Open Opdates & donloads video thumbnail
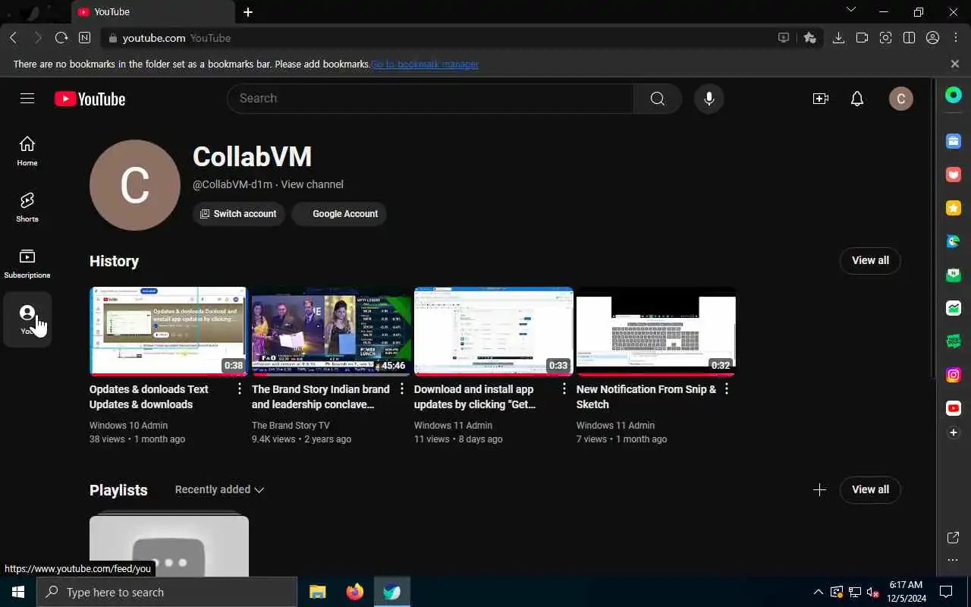Viewport: 971px width, 607px height. [x=168, y=332]
